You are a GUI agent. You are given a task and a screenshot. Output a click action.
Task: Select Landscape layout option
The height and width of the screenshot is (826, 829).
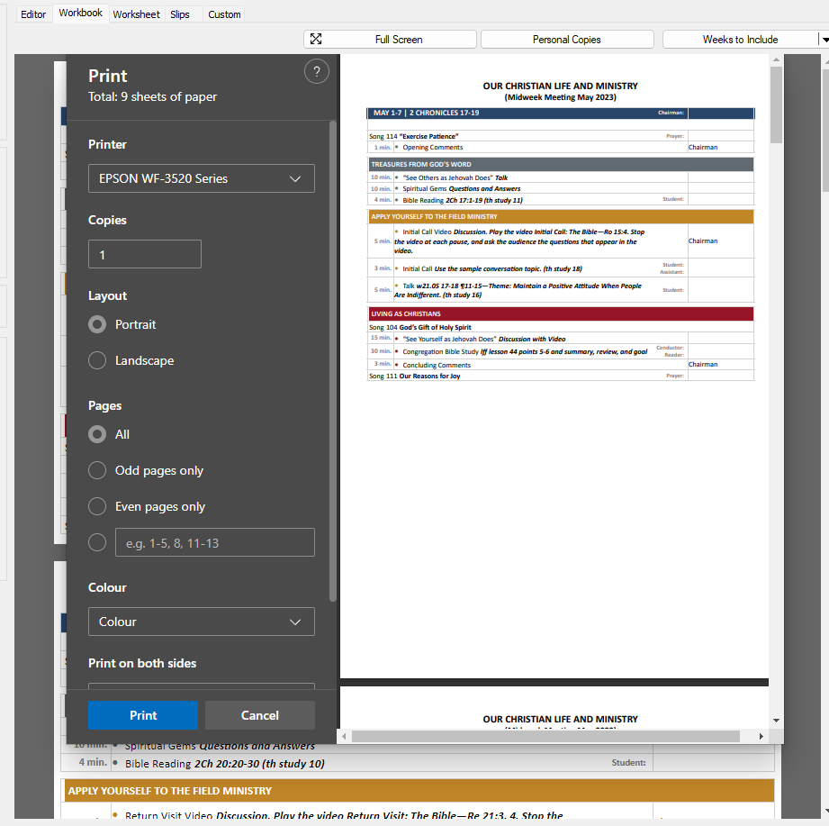(x=97, y=360)
